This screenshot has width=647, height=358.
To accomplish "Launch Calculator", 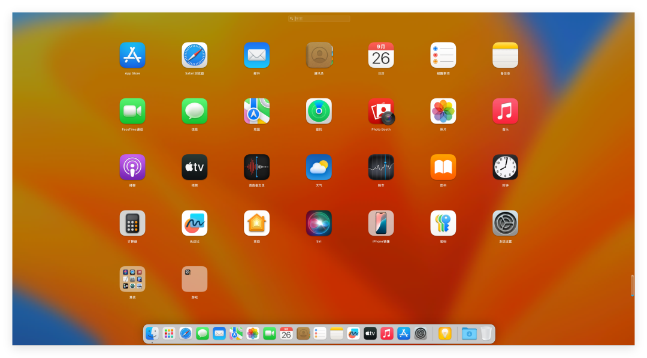I will 132,223.
